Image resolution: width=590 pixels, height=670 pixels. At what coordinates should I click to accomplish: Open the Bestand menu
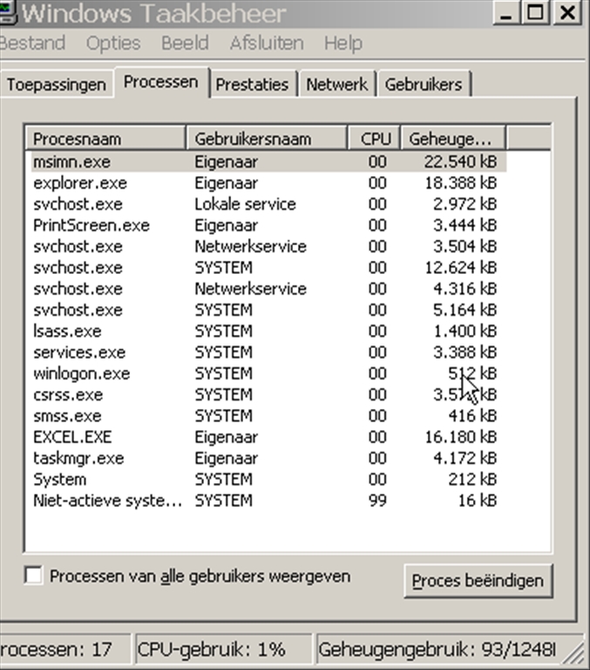(x=32, y=43)
